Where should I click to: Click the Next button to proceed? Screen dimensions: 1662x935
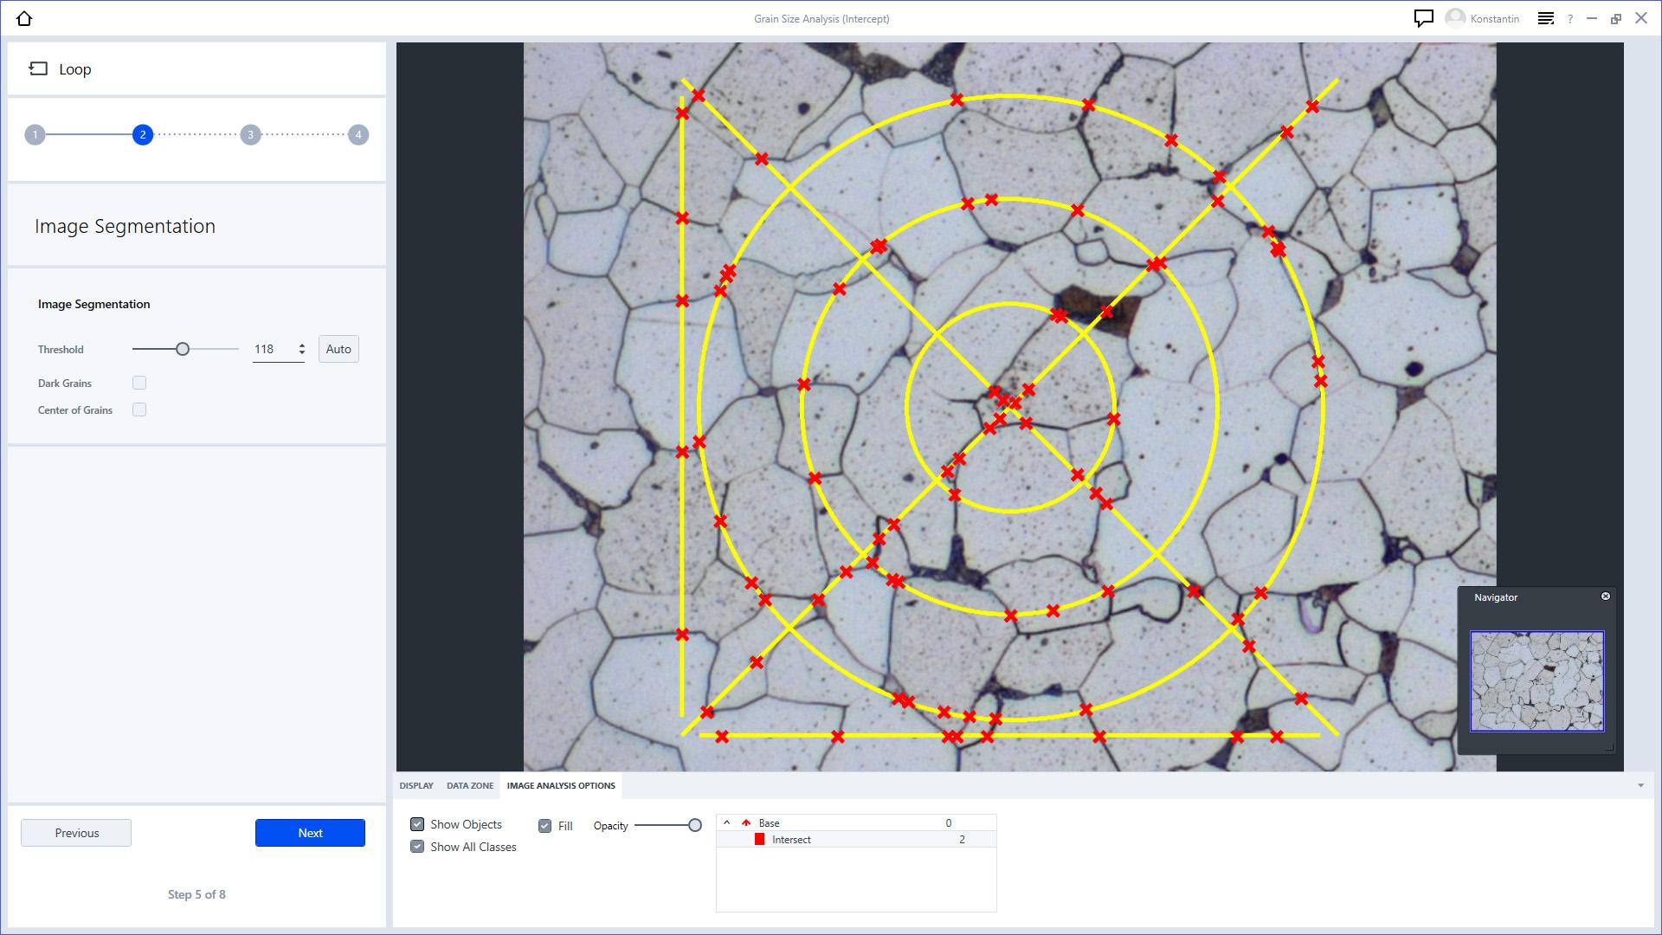(x=309, y=832)
